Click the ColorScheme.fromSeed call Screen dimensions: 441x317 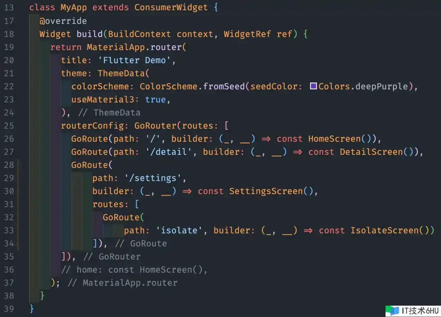pos(190,86)
